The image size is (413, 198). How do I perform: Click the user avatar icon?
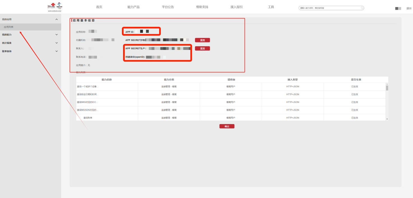tap(398, 8)
